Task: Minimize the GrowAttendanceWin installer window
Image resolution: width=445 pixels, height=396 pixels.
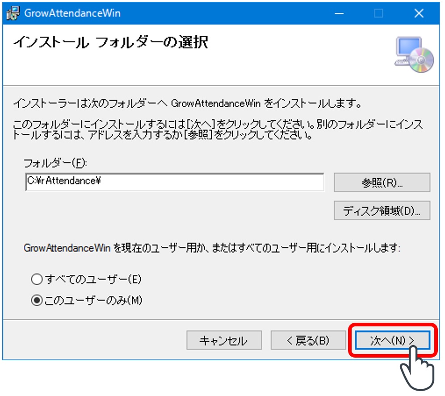Action: click(339, 13)
